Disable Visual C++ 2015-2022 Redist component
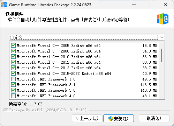This screenshot has width=174, height=126. [x=13, y=73]
